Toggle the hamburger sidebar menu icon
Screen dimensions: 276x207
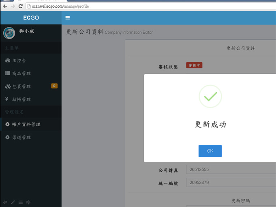(68, 18)
